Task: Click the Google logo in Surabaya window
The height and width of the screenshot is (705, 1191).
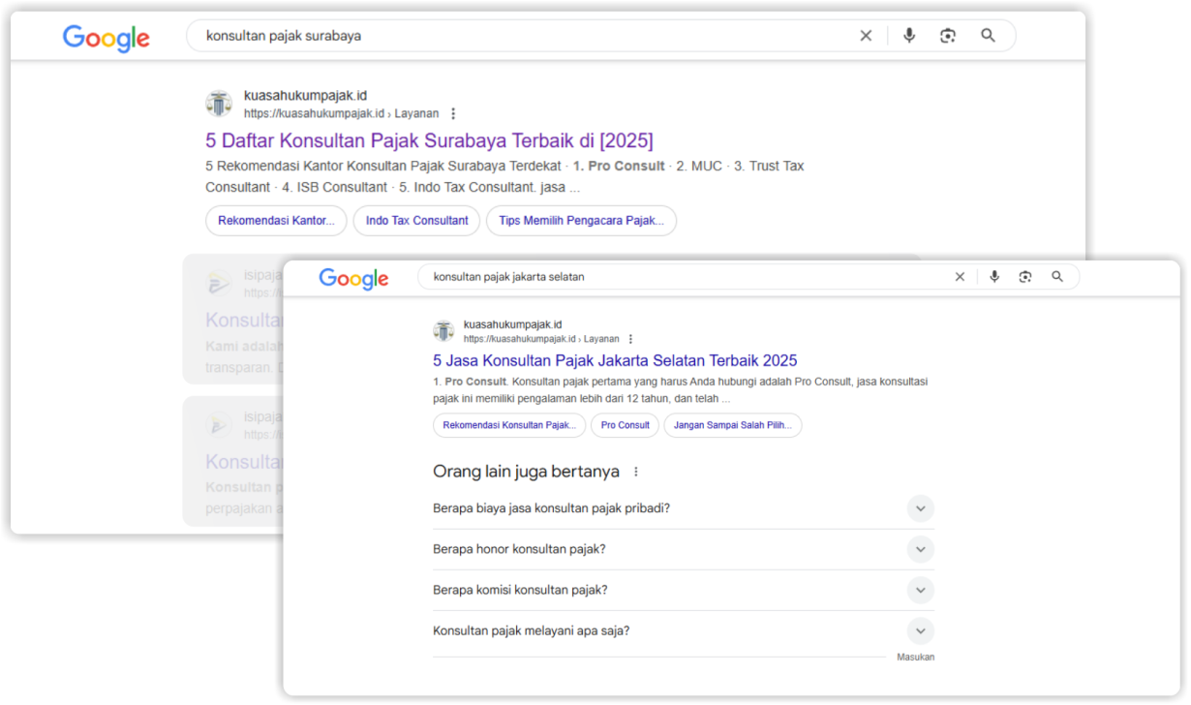Action: 107,37
